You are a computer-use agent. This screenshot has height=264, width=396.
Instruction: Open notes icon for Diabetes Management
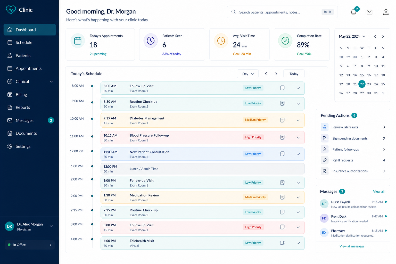click(x=282, y=120)
